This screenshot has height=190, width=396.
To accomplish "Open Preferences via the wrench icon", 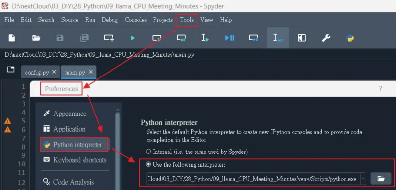I will (326, 38).
